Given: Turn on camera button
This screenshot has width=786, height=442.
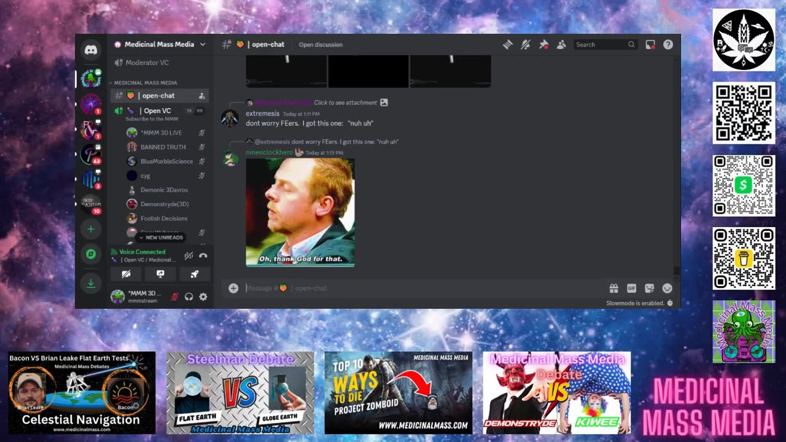Looking at the screenshot, I should (126, 274).
